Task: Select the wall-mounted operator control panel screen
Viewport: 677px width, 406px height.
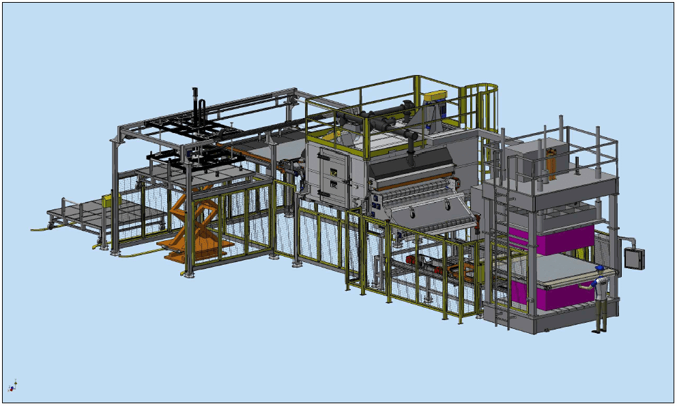Action: 633,257
